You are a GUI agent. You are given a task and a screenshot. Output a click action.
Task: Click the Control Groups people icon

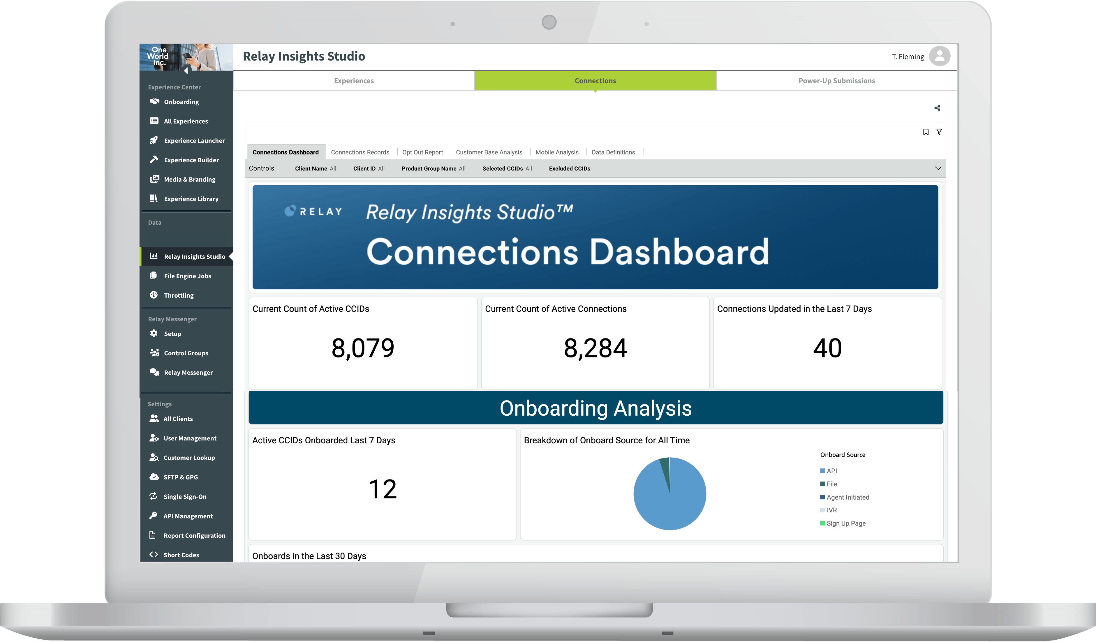click(x=154, y=353)
